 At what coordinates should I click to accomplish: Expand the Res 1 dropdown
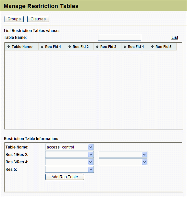(69, 155)
